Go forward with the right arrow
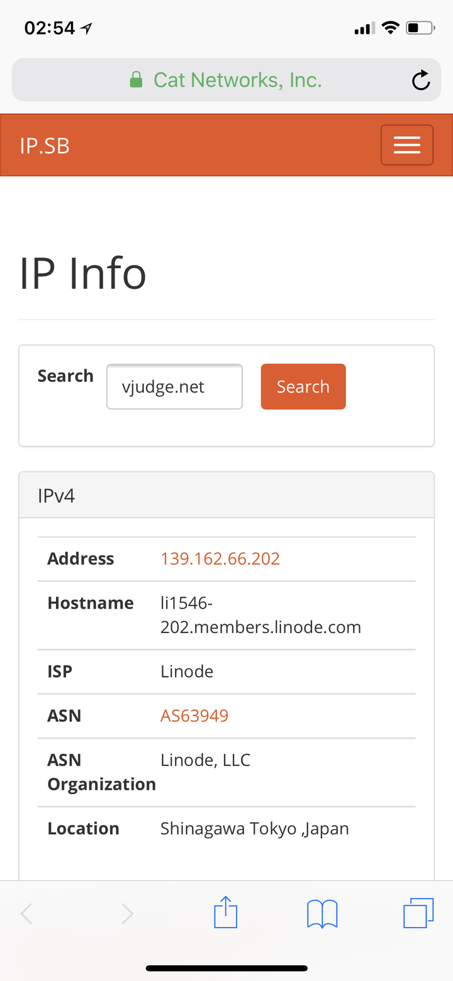Viewport: 453px width, 981px height. [x=127, y=914]
